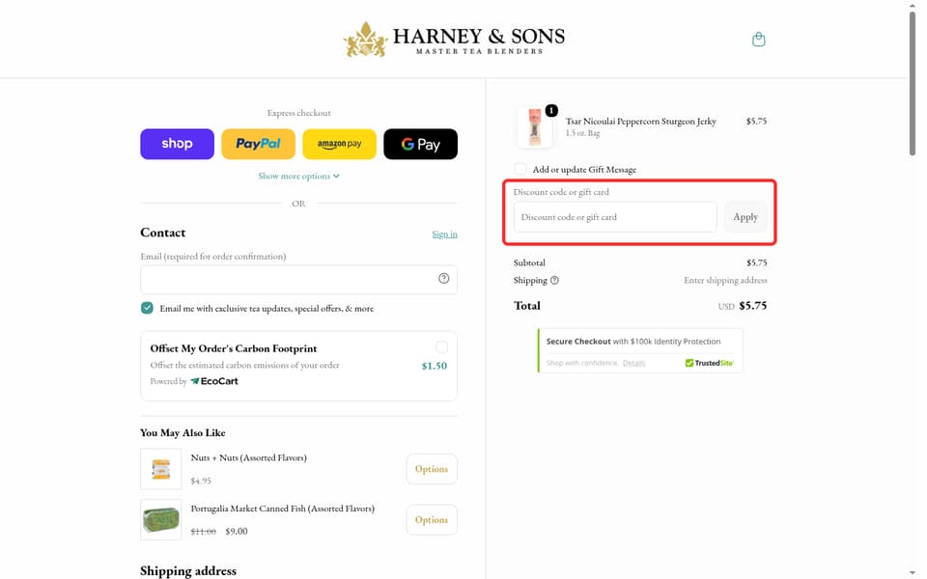Click the Harney & Sons logo
Viewport: 927px width, 579px height.
[454, 39]
